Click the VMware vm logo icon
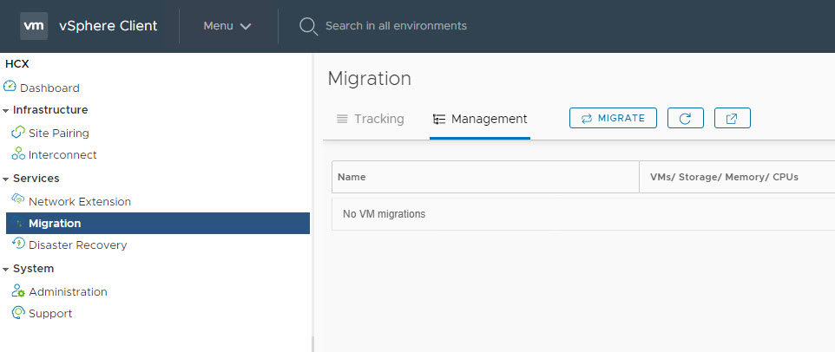The width and height of the screenshot is (835, 352). 34,26
